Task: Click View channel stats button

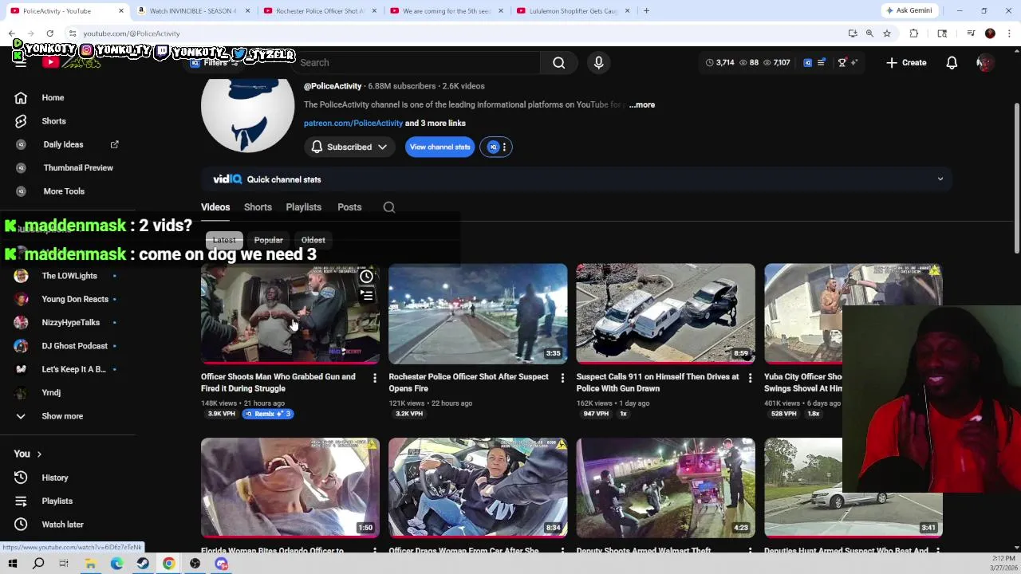Action: click(x=440, y=147)
